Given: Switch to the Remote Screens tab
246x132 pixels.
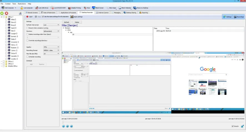Looking at the screenshot, I should click(x=32, y=12).
